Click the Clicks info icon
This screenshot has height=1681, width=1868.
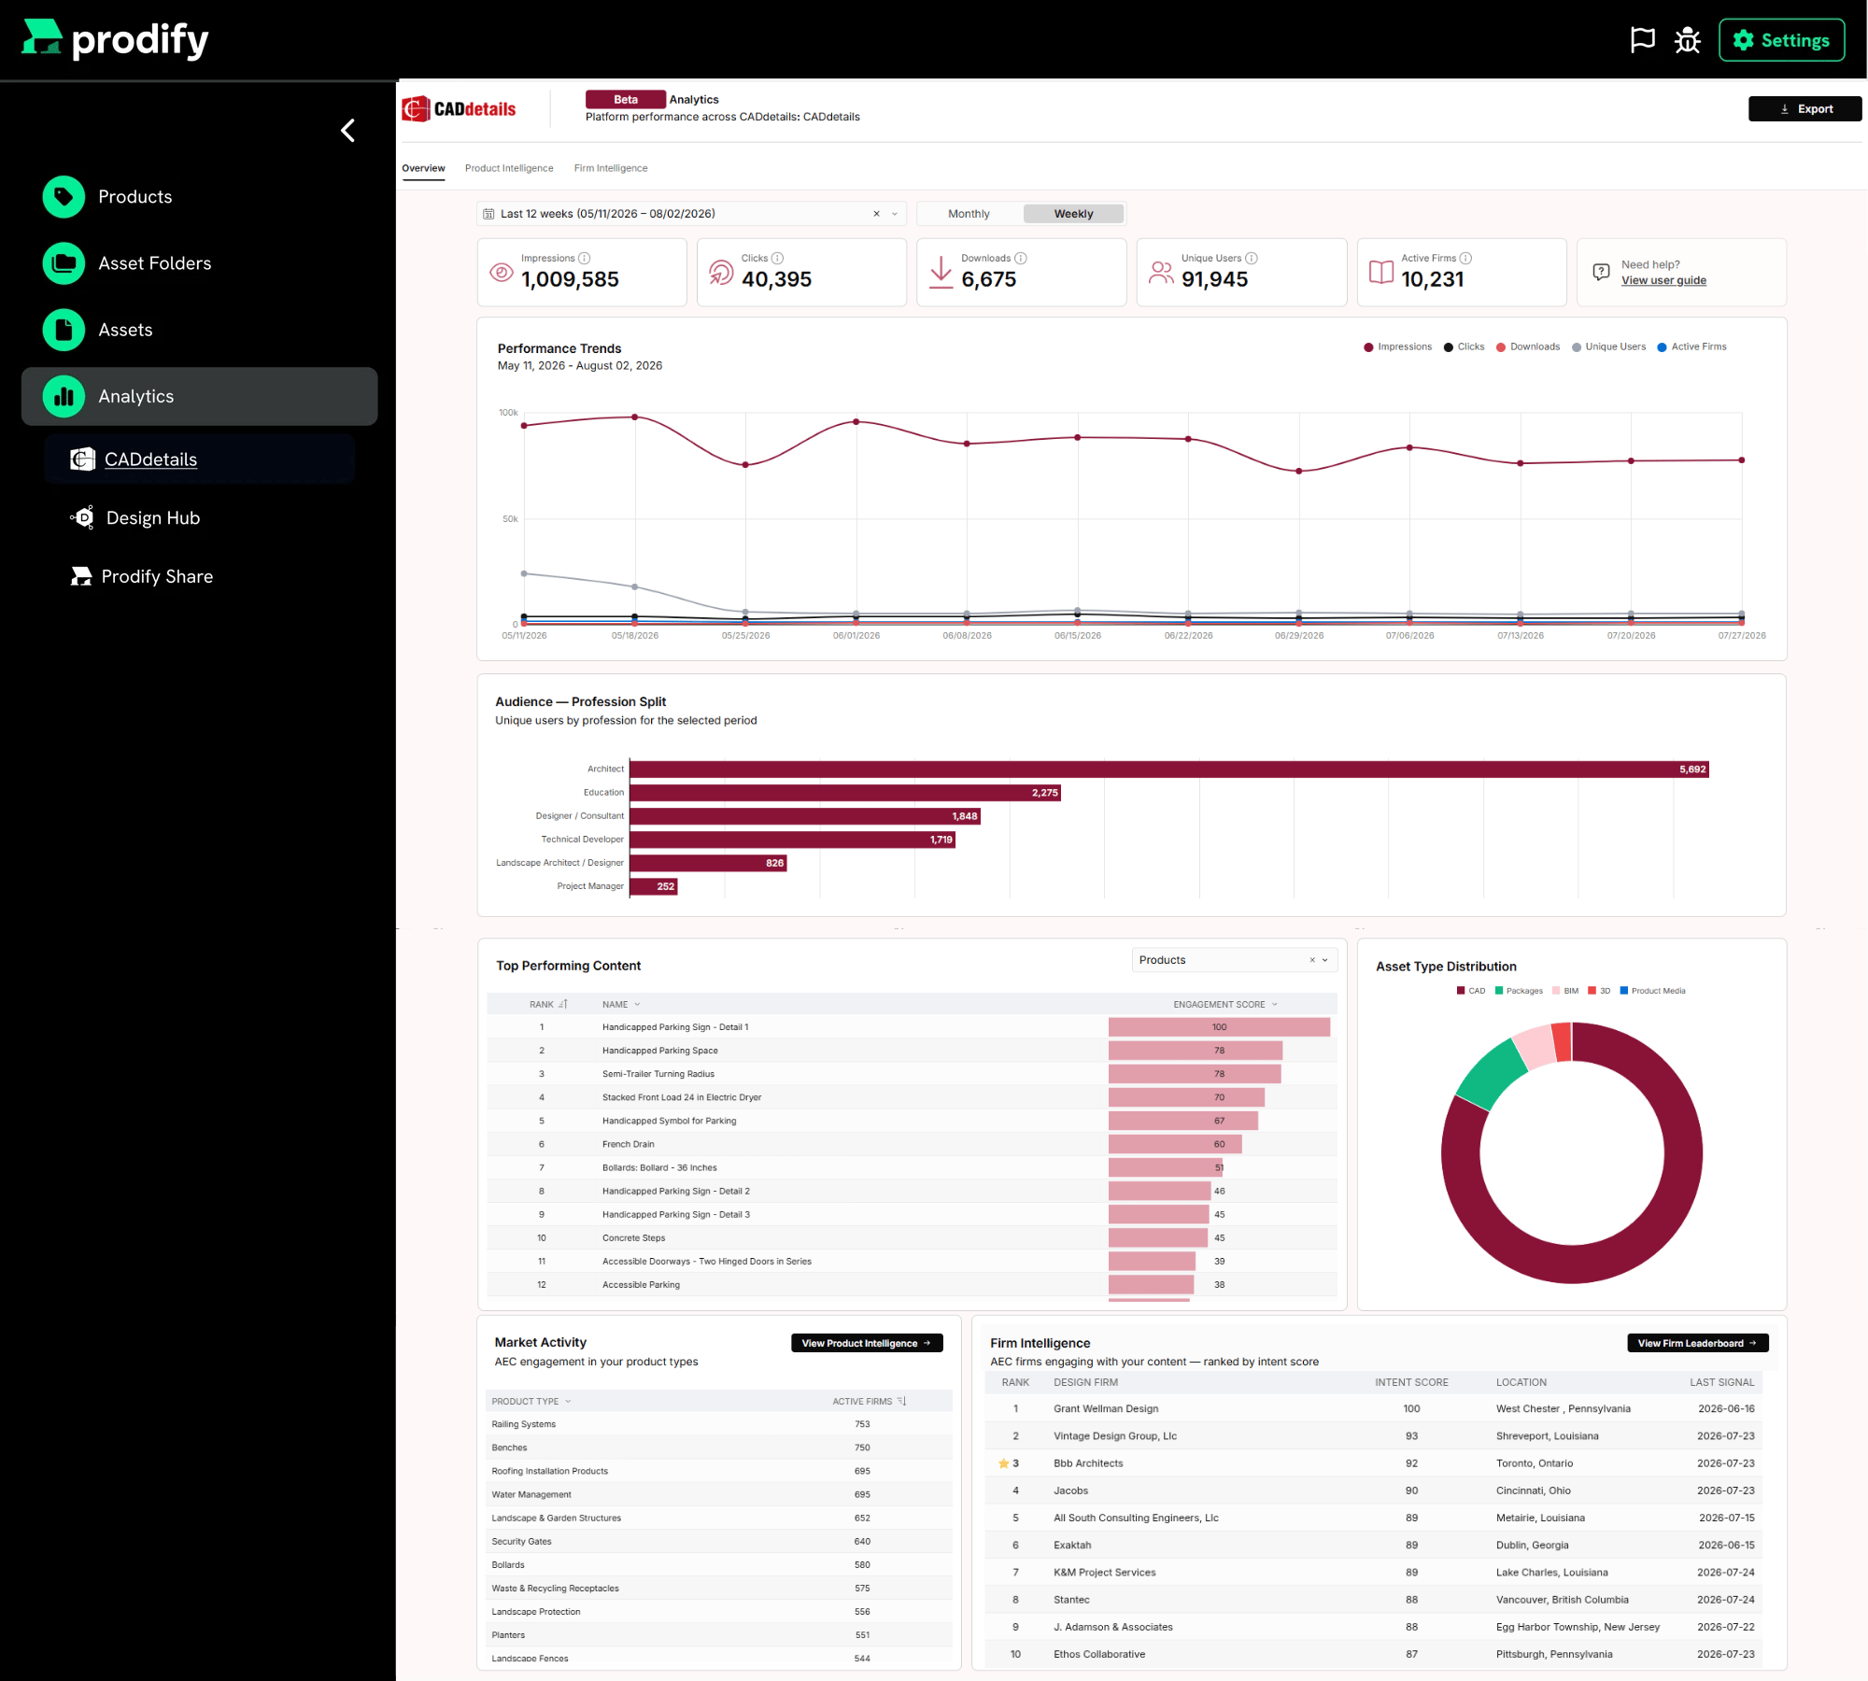778,258
